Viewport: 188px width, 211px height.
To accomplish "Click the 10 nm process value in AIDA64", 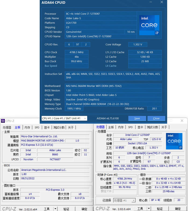I will click(x=131, y=32).
